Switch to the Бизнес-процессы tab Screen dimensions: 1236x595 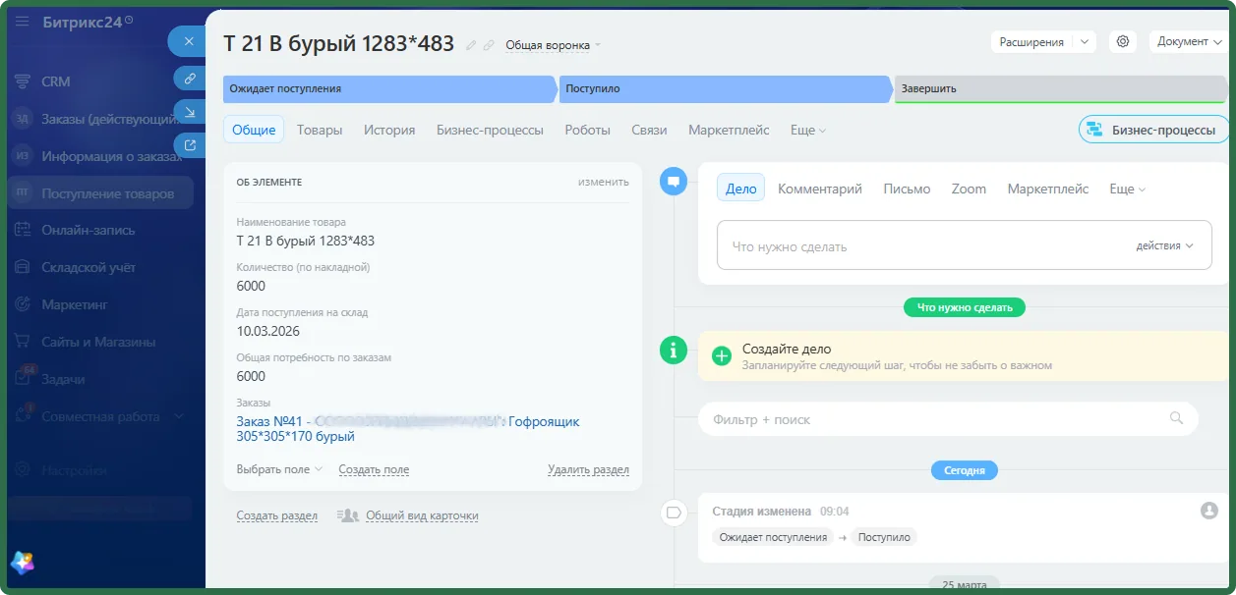[x=490, y=130]
